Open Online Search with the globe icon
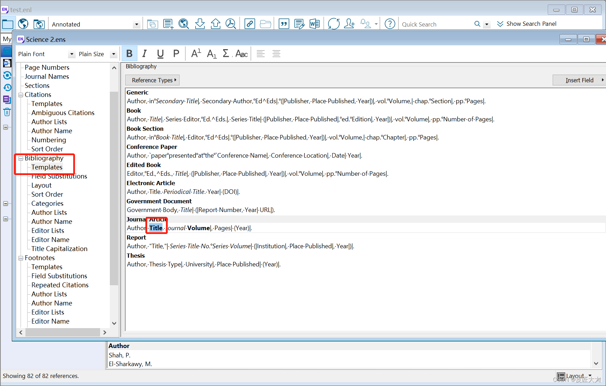Image resolution: width=606 pixels, height=386 pixels. (184, 24)
